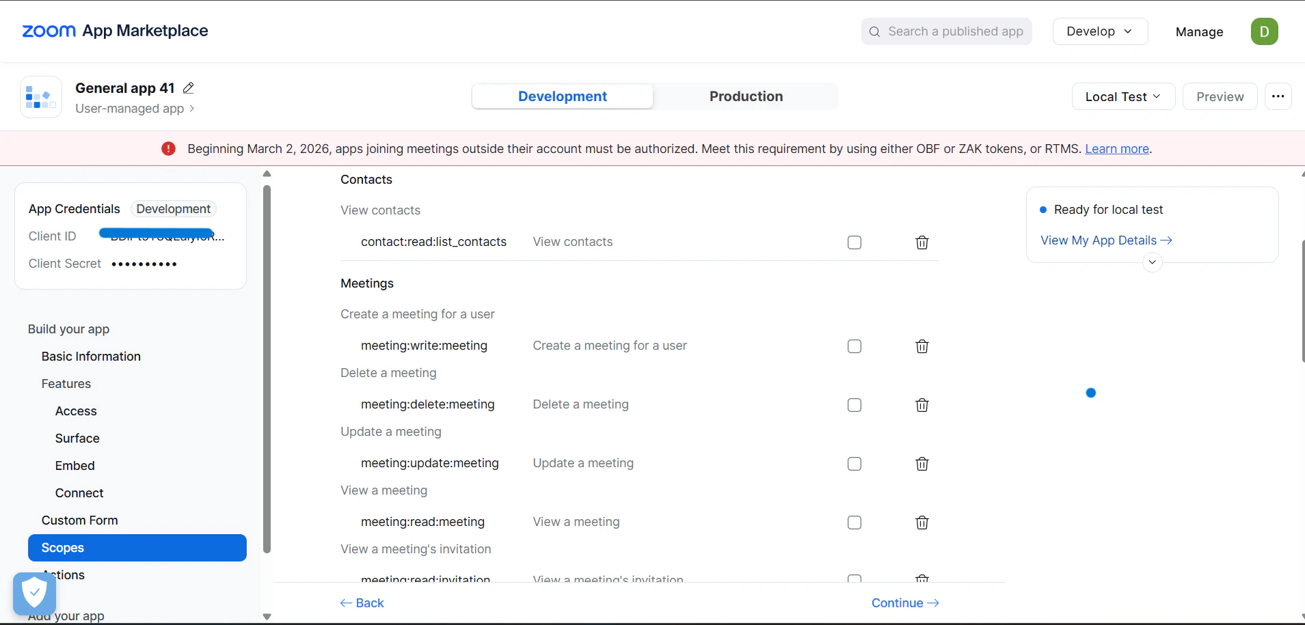Click the scope name meeting:read:meeting
The height and width of the screenshot is (625, 1305).
click(x=422, y=522)
